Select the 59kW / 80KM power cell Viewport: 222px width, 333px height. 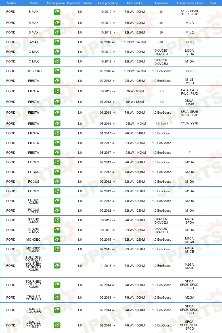pyautogui.click(x=135, y=91)
